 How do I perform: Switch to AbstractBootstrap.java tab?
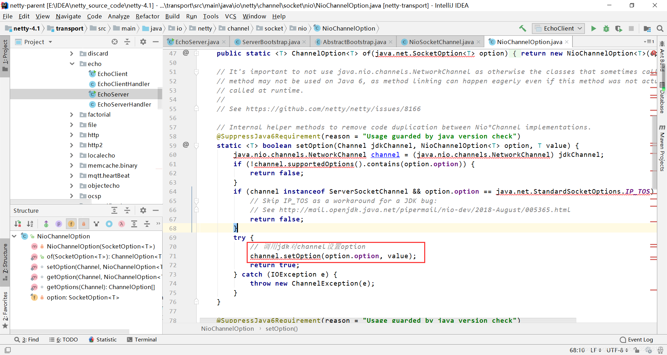tap(354, 42)
